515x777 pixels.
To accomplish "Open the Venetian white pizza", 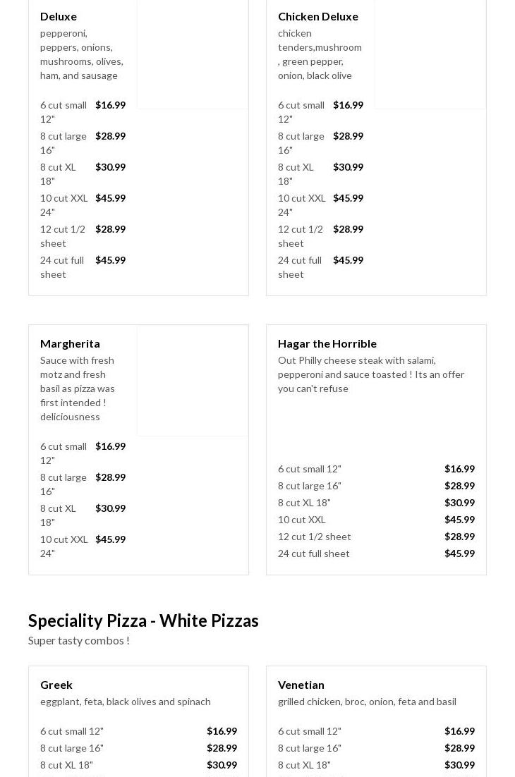I will point(301,685).
